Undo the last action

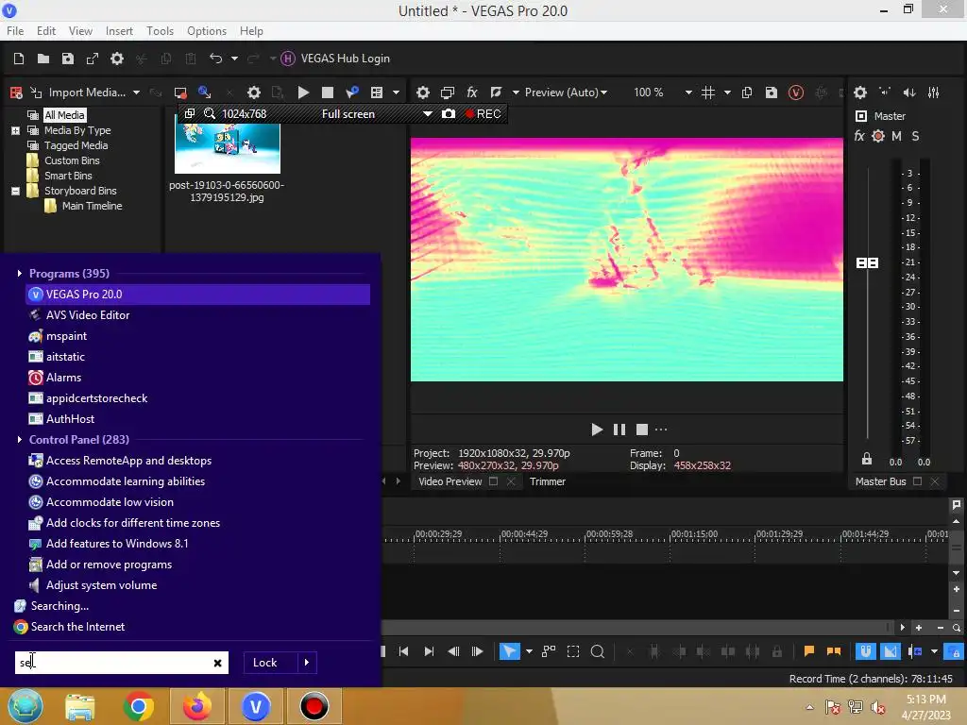216,59
